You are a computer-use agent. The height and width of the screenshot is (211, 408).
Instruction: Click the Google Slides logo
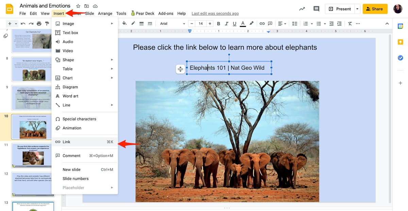point(10,9)
